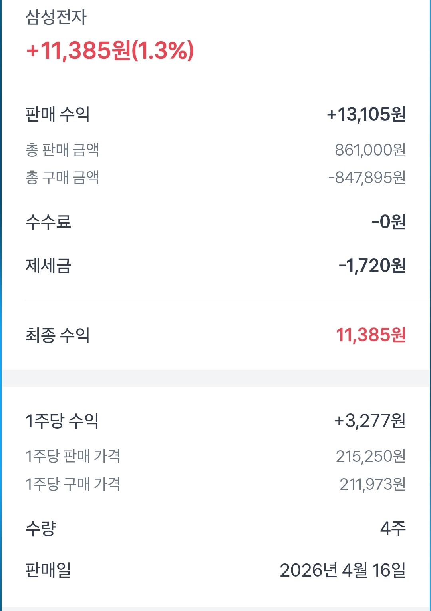Screen dimensions: 431x611
Task: Select the 수량 4주 quantity value
Action: coord(393,529)
